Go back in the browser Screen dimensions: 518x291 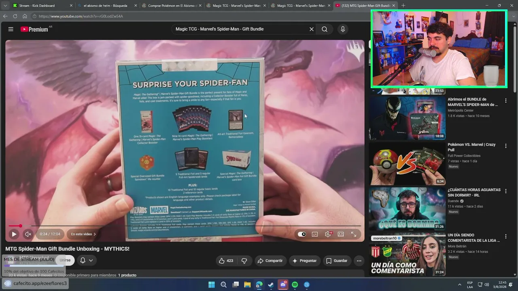(x=5, y=16)
